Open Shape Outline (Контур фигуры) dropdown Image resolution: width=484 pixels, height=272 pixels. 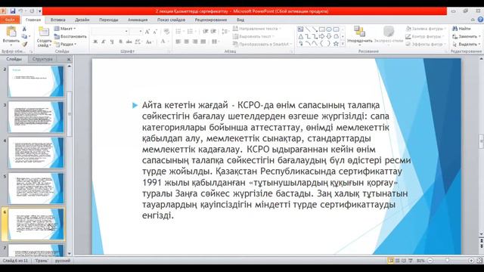click(424, 36)
